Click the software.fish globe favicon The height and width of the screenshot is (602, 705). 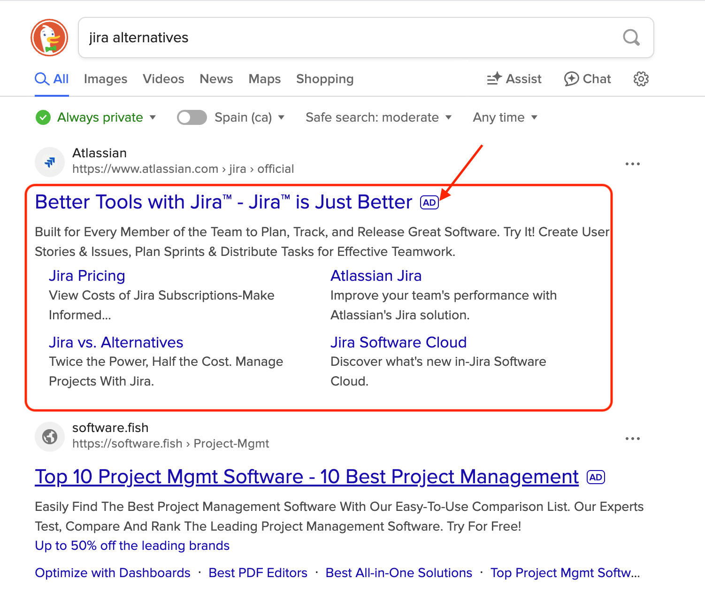point(50,437)
